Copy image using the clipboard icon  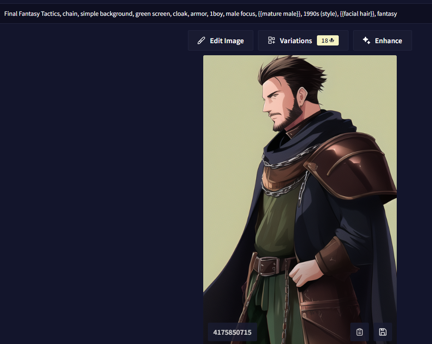360,332
